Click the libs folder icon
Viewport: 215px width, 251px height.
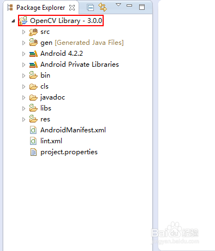[x=33, y=108]
